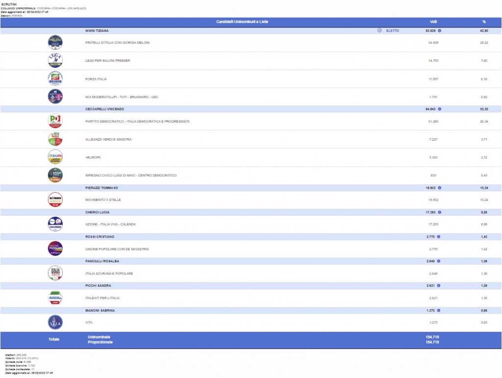The width and height of the screenshot is (502, 378).
Task: Select the Forza Italia party emblem
Action: (55, 79)
